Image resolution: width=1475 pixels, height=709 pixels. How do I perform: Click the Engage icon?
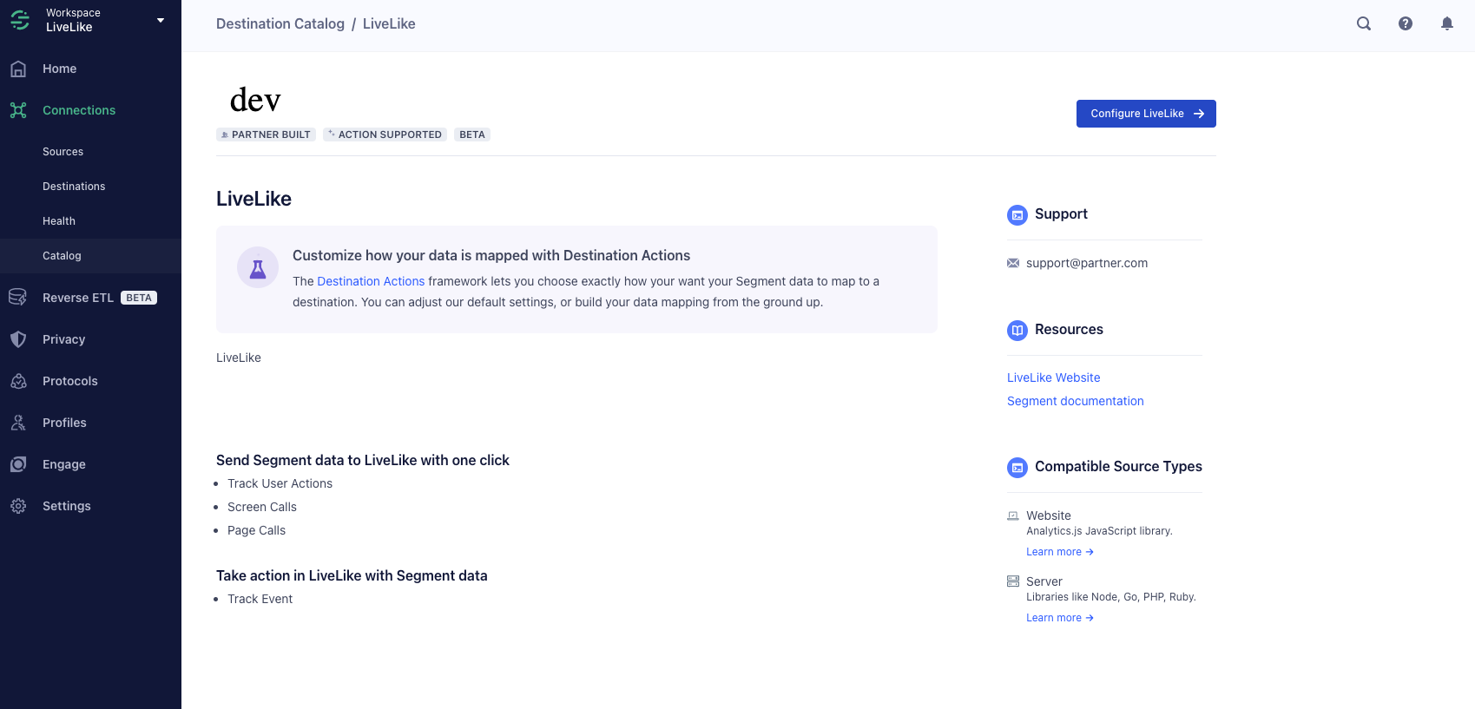pos(18,464)
